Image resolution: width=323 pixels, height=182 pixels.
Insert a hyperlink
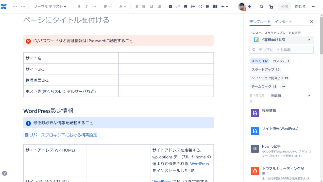[x=178, y=7]
